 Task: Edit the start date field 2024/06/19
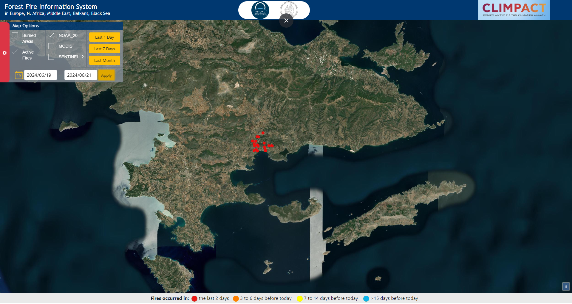(x=41, y=75)
